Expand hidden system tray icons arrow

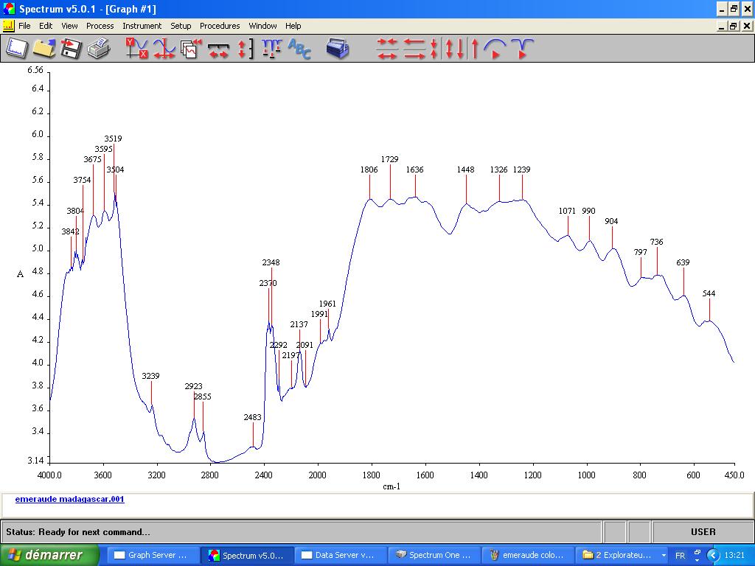click(x=713, y=555)
